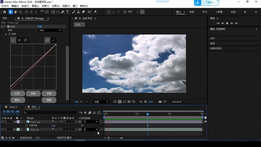Viewport: 261px width, 147px height.
Task: Select the Clone Stamp tool
Action: coord(78,12)
